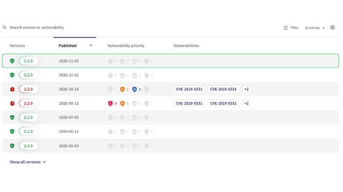
Task: Click grey critical shield in 2020-10-15 row
Action: point(110,89)
